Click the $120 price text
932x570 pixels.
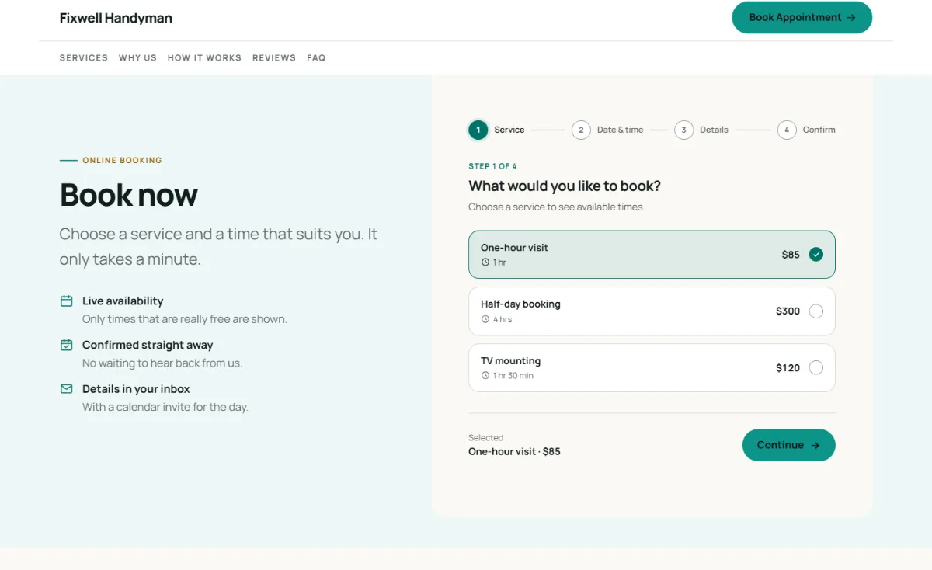(x=788, y=368)
